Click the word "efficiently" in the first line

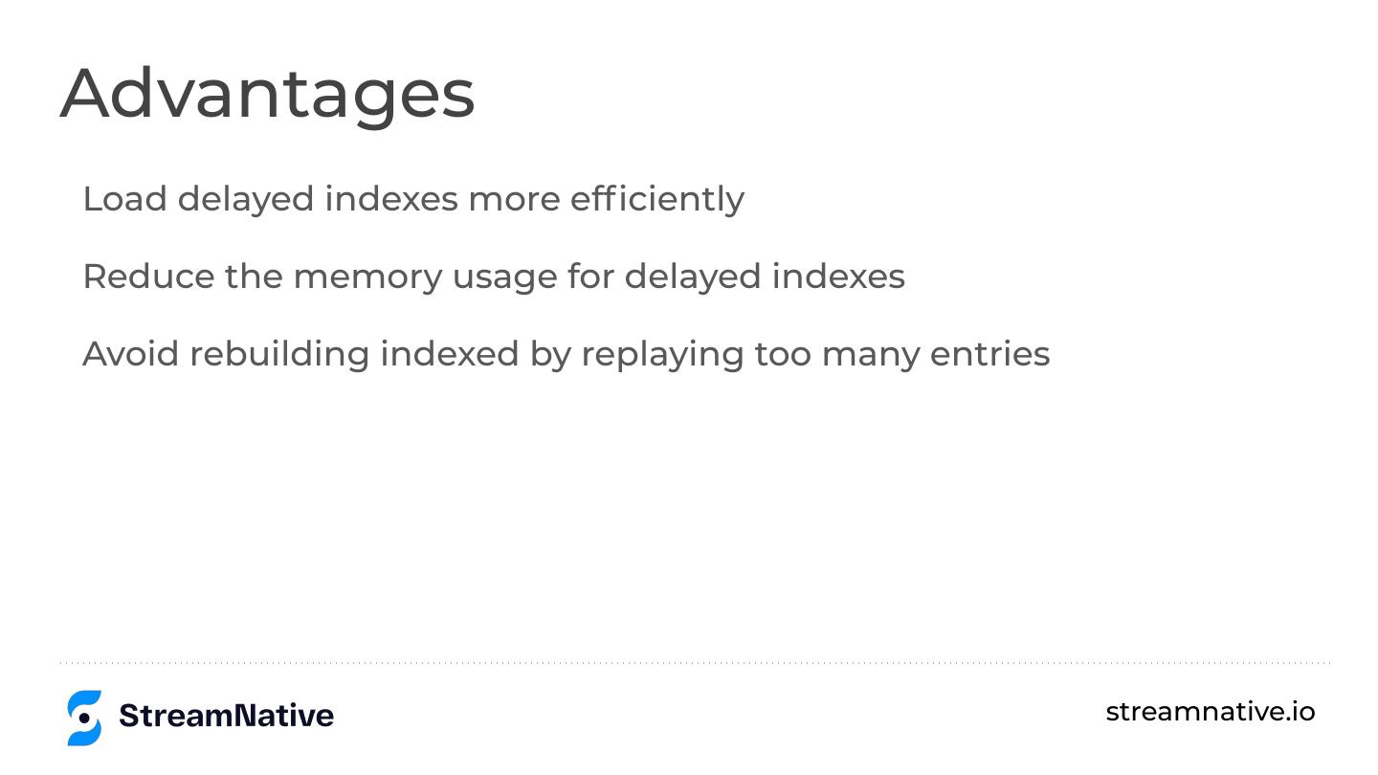[656, 199]
